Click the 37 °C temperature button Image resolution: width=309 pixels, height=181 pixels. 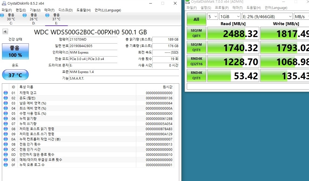(x=15, y=75)
